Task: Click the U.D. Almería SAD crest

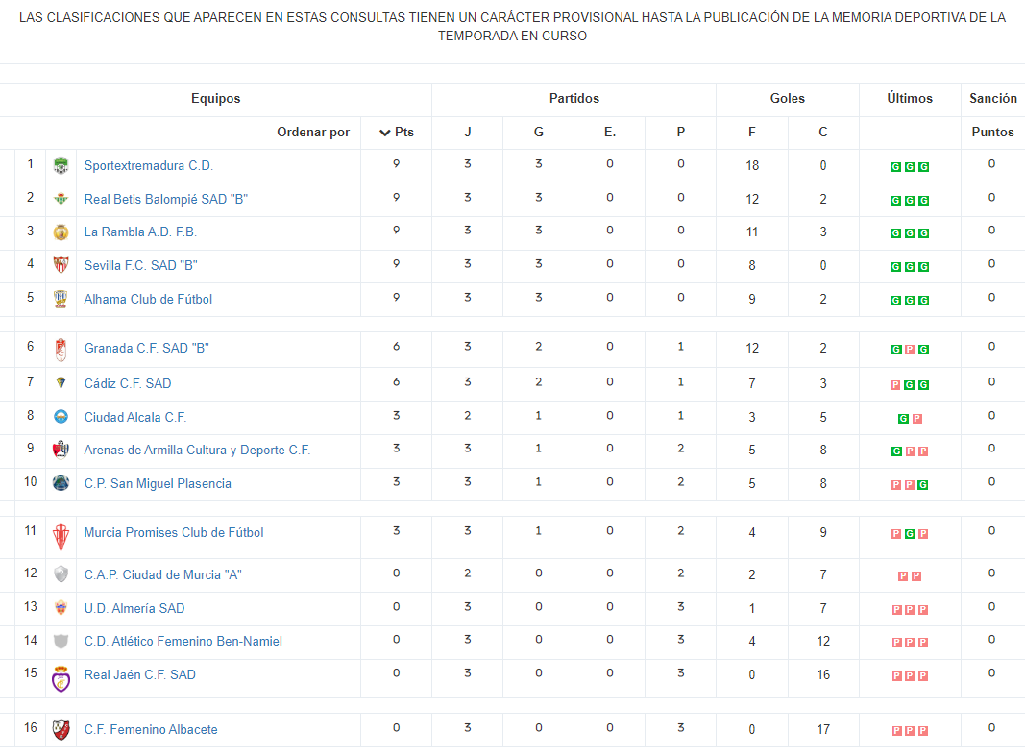Action: 61,608
